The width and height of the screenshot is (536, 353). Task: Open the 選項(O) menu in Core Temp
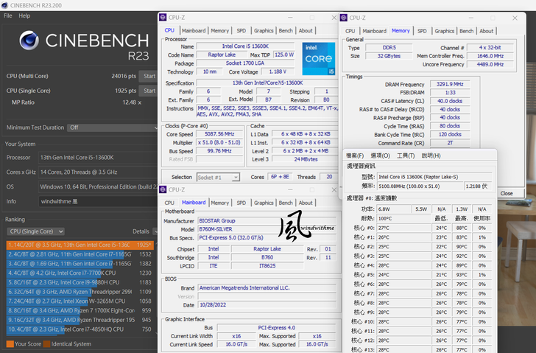(380, 155)
